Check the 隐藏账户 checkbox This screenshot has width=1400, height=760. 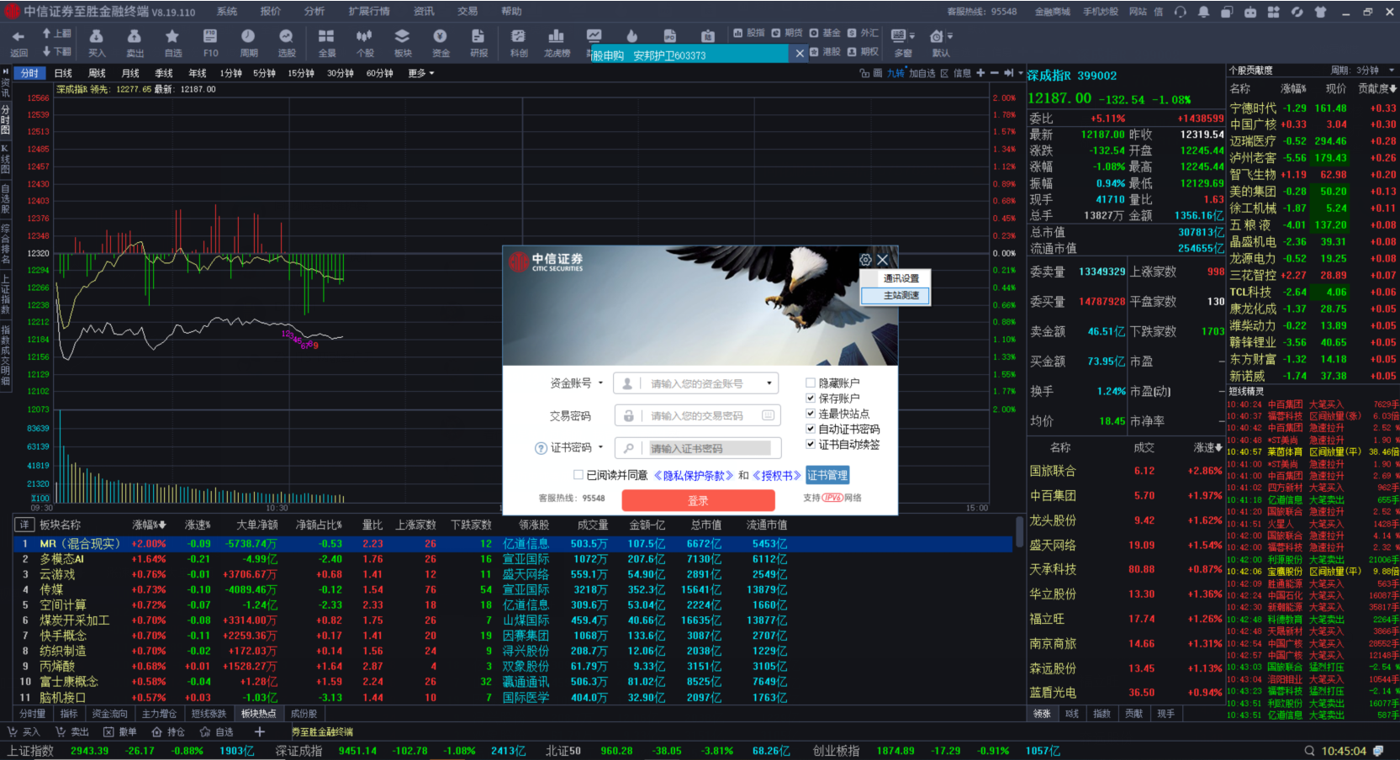pos(811,383)
